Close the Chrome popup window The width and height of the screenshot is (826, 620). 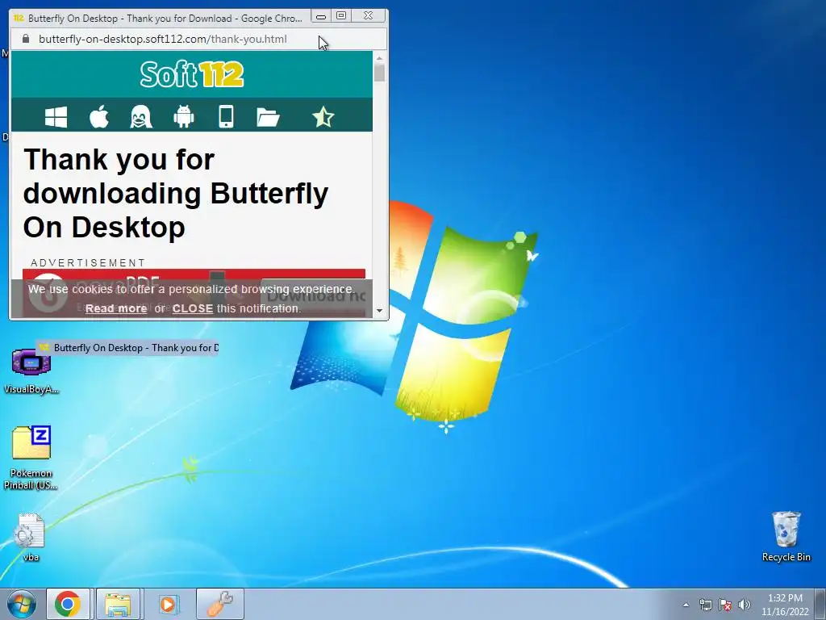(368, 16)
